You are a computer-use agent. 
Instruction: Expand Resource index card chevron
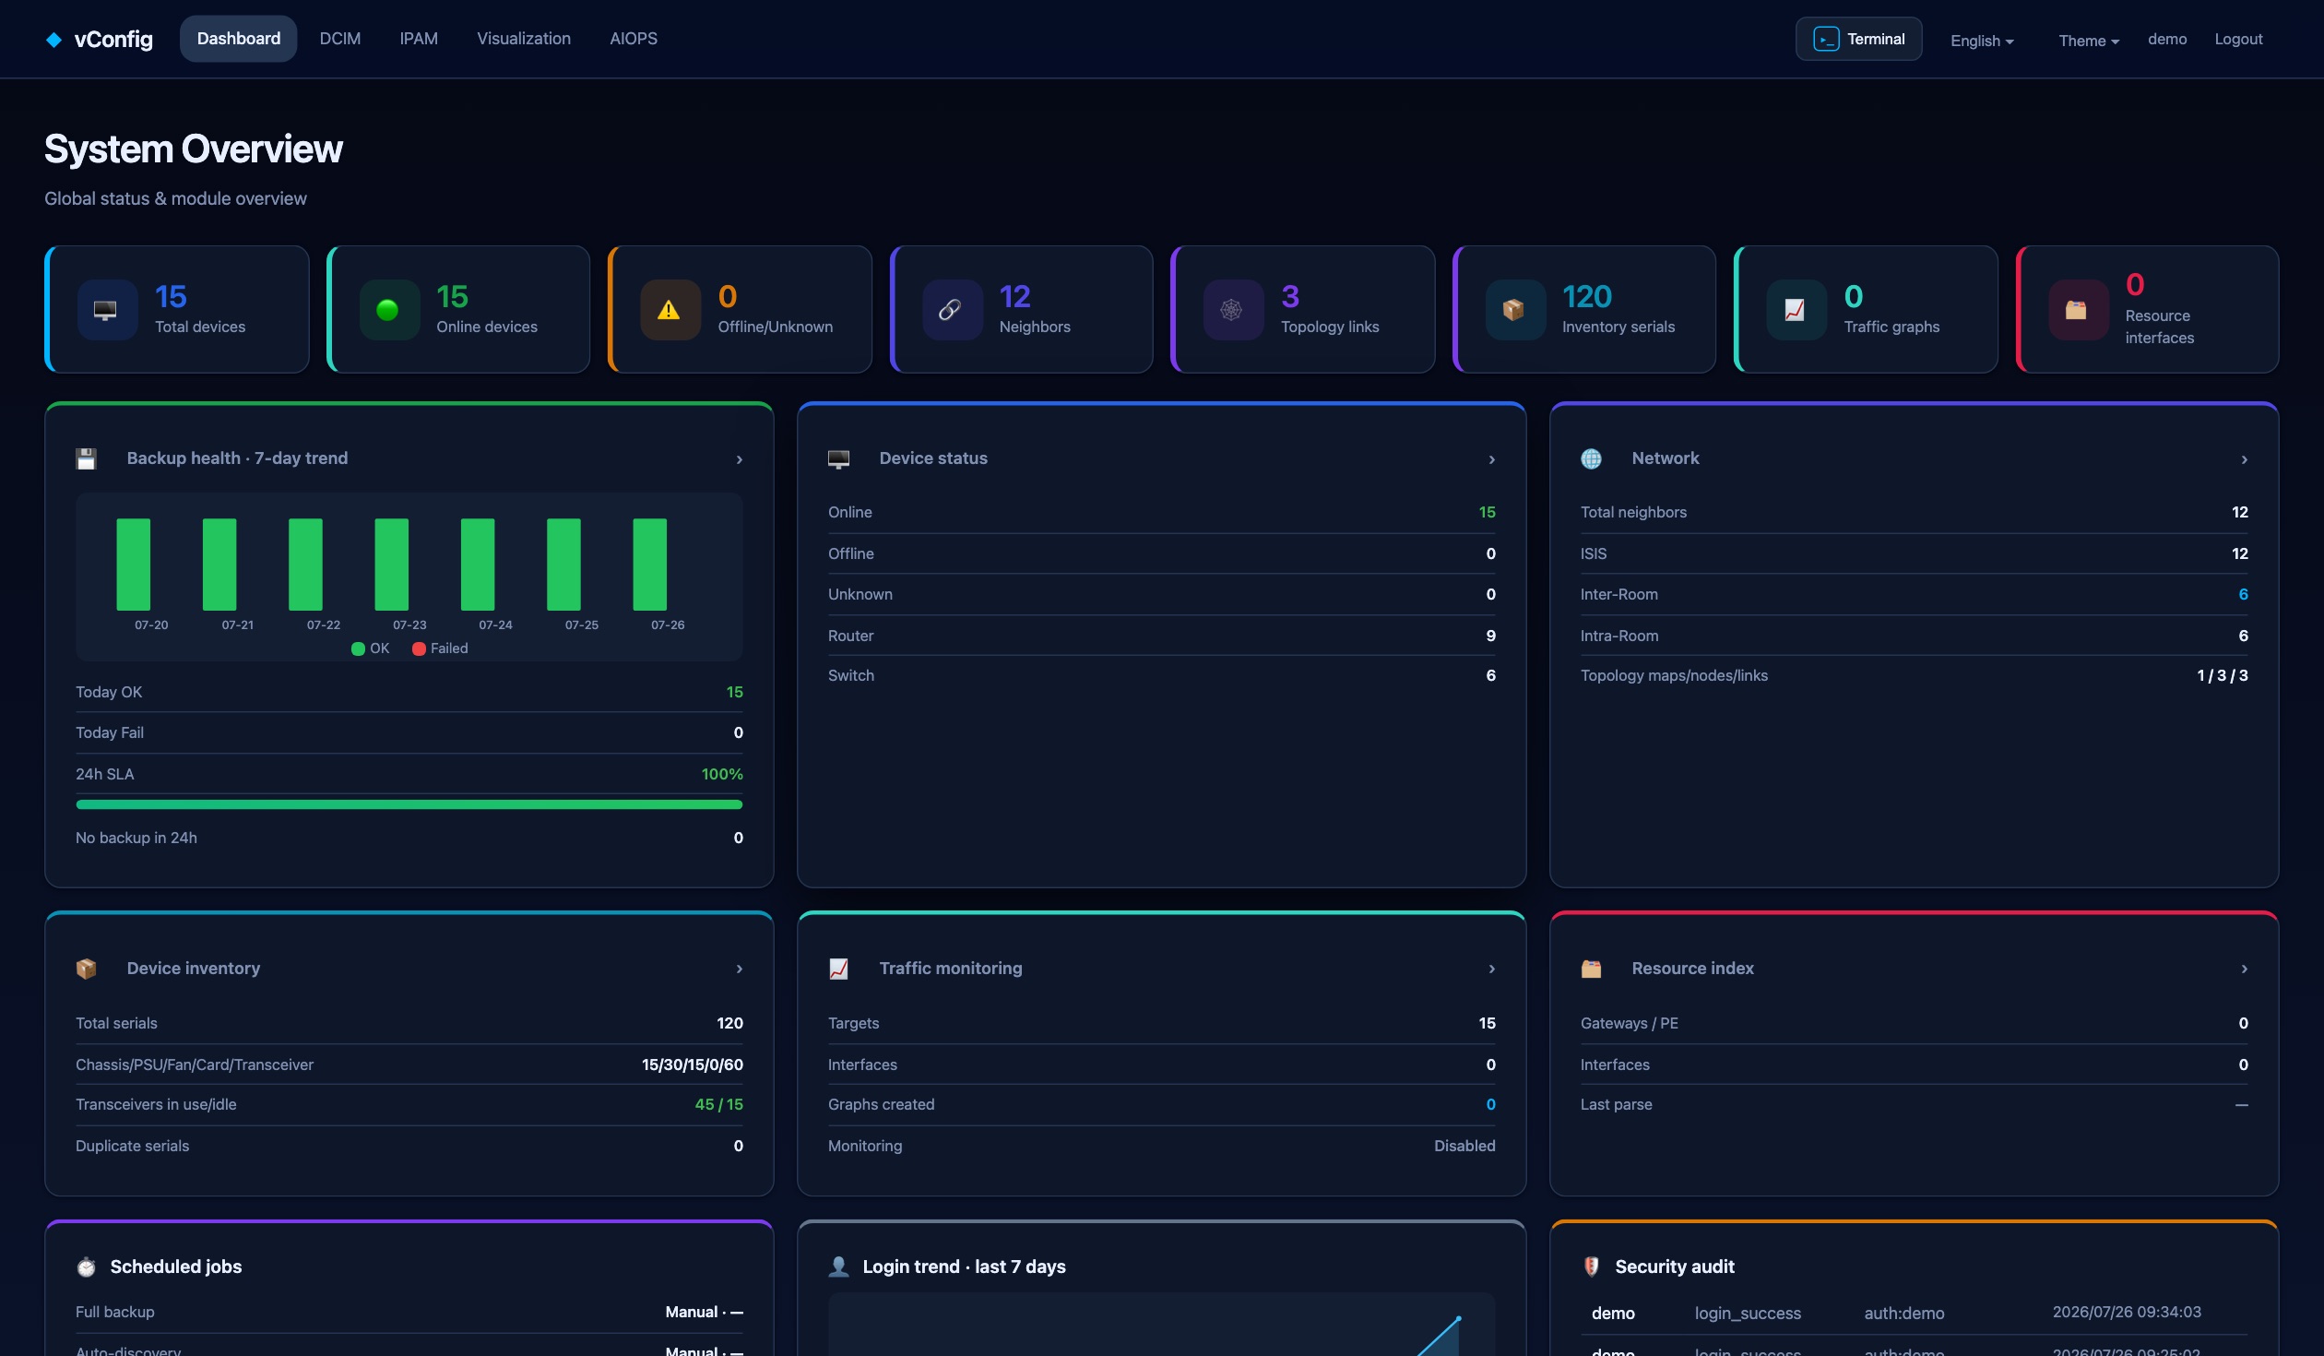(x=2245, y=969)
